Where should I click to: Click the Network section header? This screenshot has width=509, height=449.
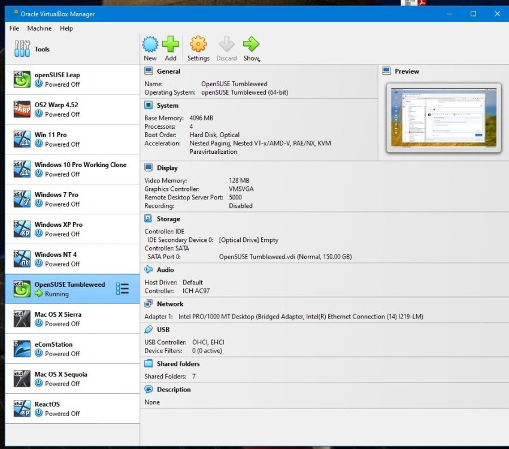tap(170, 304)
